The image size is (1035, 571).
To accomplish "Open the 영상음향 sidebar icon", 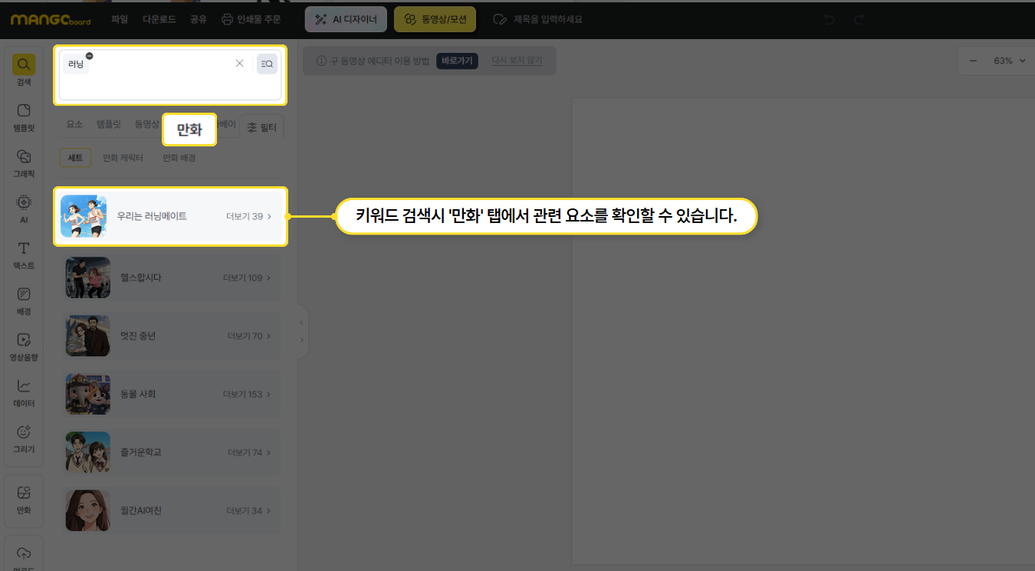I will 24,346.
